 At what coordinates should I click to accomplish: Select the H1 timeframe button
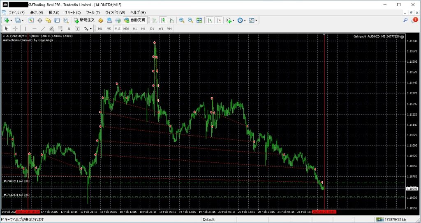coord(134,29)
